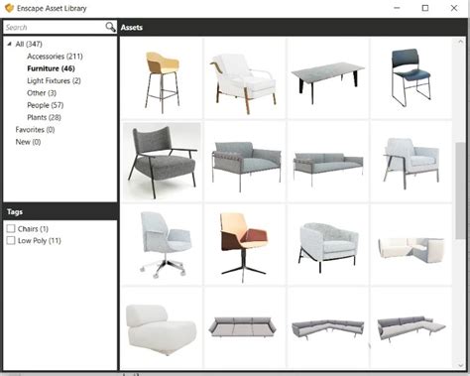Screen dimensions: 470x376
Task: Select the long gray three-seat sofa
Action: pyautogui.click(x=327, y=162)
